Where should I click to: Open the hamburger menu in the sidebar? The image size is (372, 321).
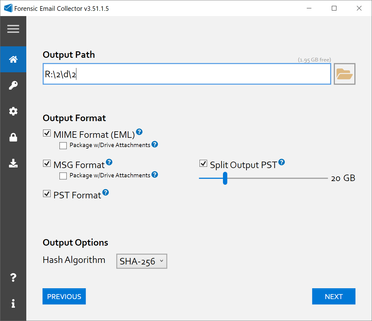coord(13,29)
